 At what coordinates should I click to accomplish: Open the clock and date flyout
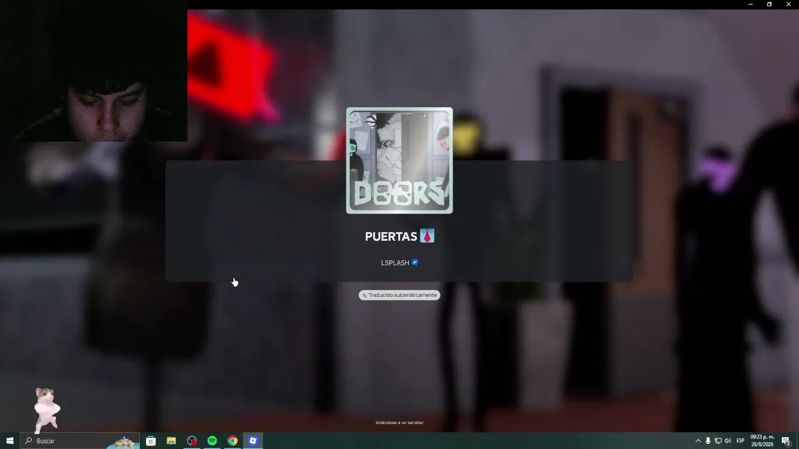[762, 441]
